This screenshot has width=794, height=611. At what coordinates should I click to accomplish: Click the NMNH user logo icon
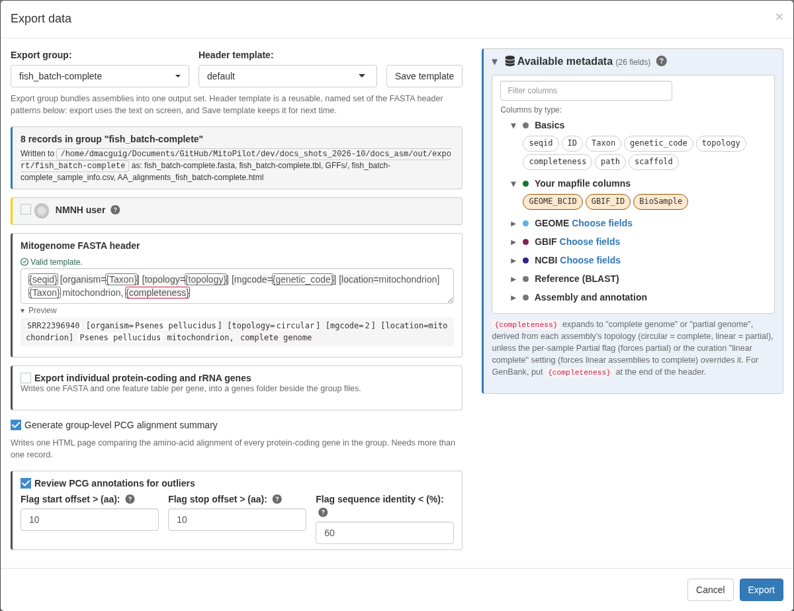click(42, 211)
